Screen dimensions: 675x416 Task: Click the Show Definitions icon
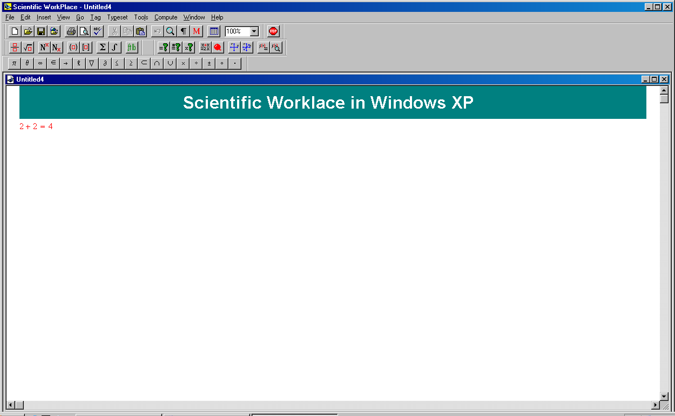pos(276,48)
